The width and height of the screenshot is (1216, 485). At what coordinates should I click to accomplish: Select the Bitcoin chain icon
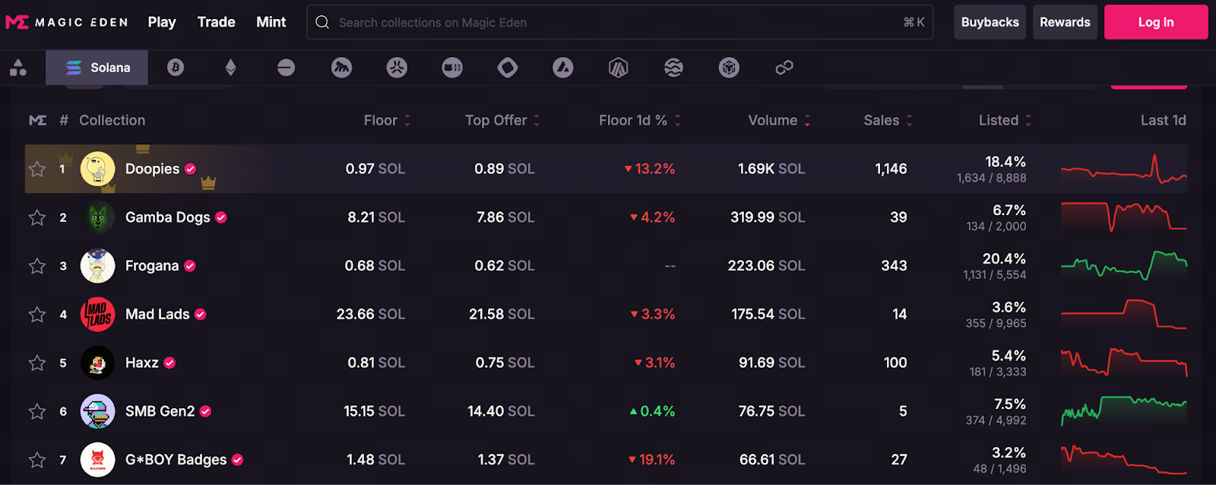[x=176, y=68]
